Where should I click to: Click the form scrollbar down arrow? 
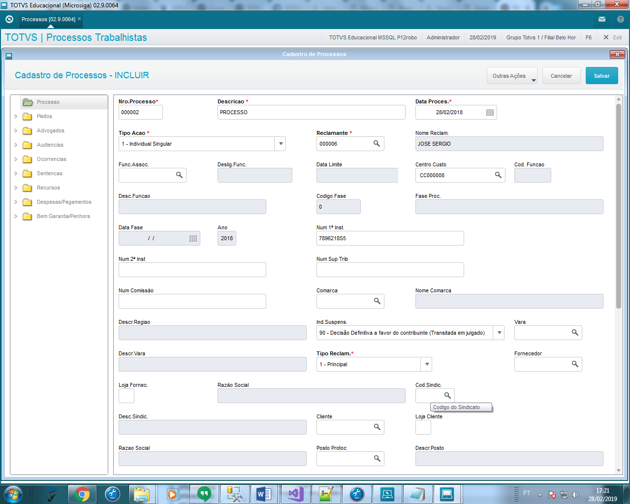619,471
